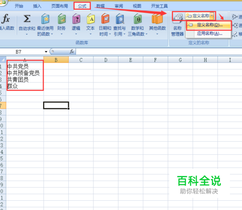Select column E header
Screen dimensions: 242x210
click(x=131, y=60)
